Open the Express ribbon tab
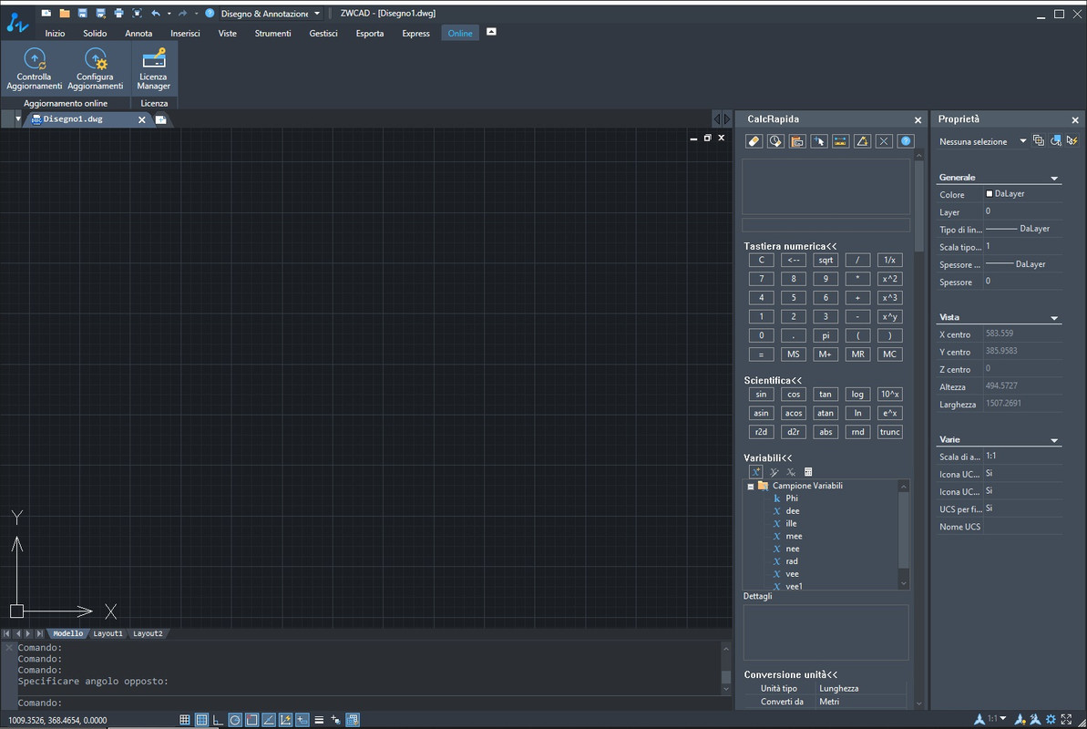Screen dimensions: 1087x729 [x=416, y=34]
